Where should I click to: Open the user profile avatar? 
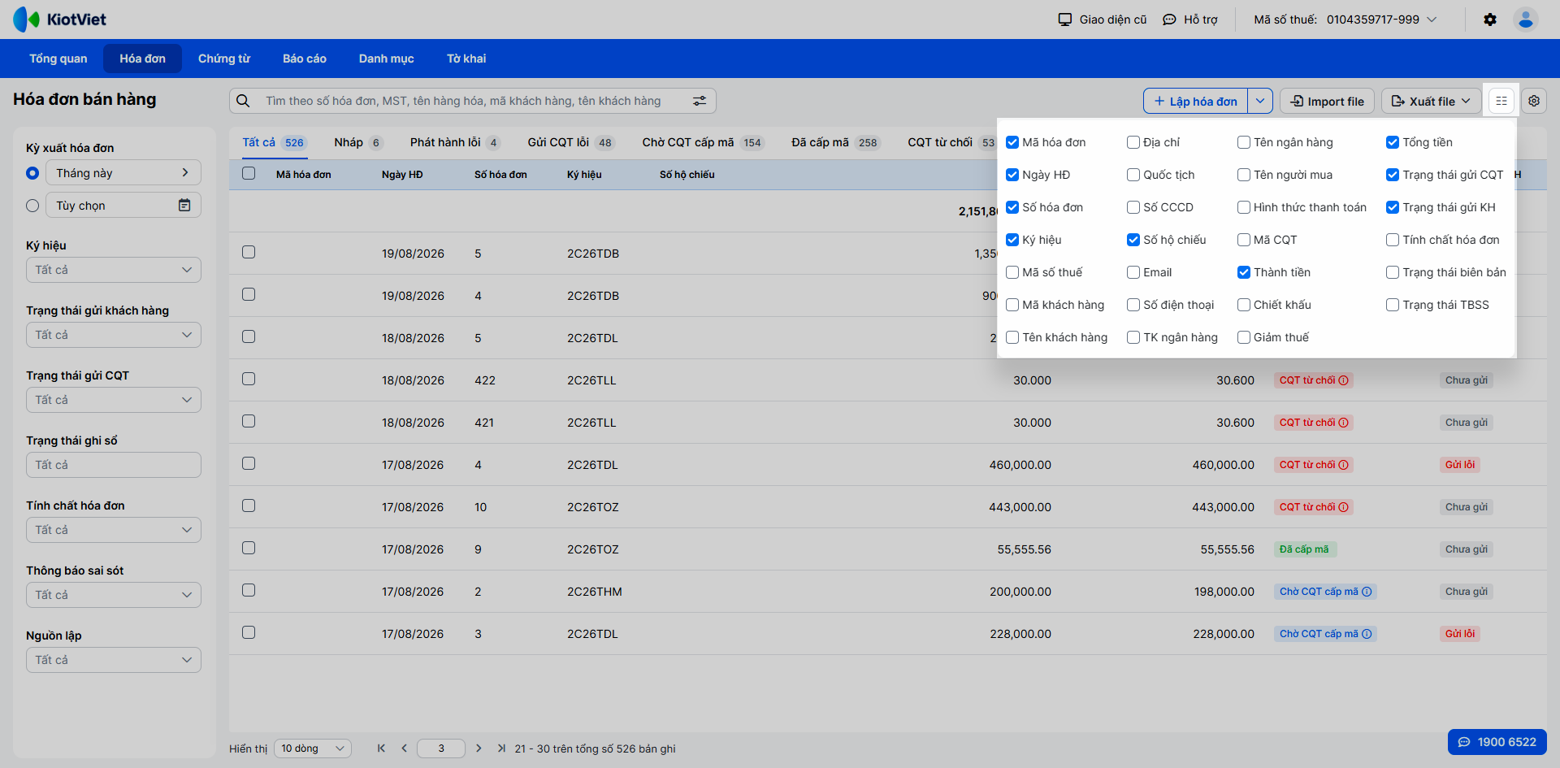click(1526, 20)
